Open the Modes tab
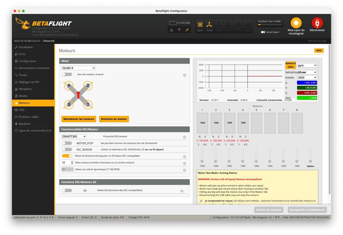 33,96
